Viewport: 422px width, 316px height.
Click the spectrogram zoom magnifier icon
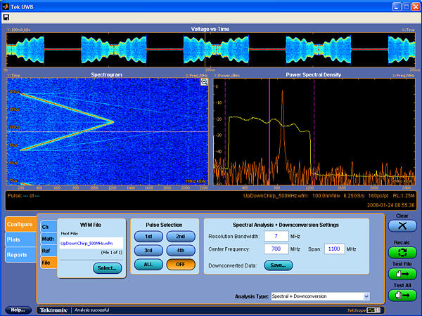pos(204,82)
